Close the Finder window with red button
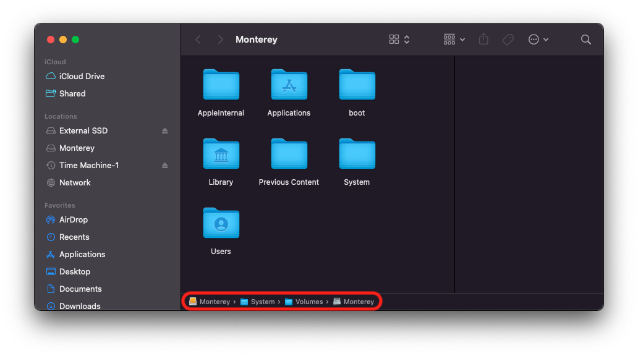 tap(51, 40)
